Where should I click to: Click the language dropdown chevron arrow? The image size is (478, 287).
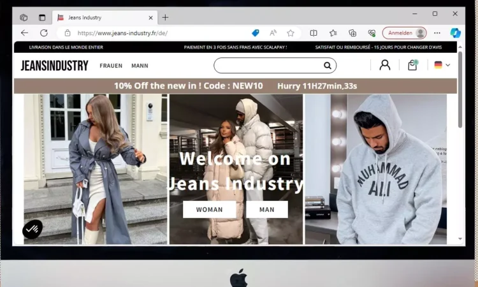point(447,65)
